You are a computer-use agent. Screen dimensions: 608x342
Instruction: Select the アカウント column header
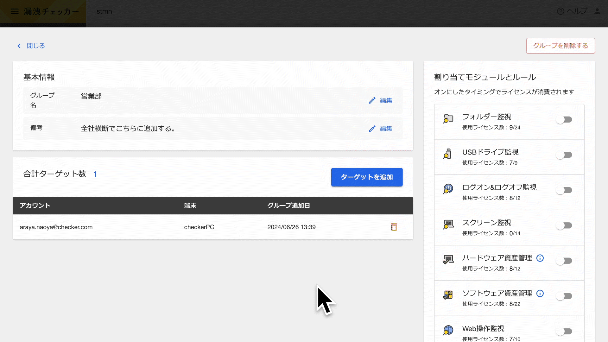pos(35,206)
